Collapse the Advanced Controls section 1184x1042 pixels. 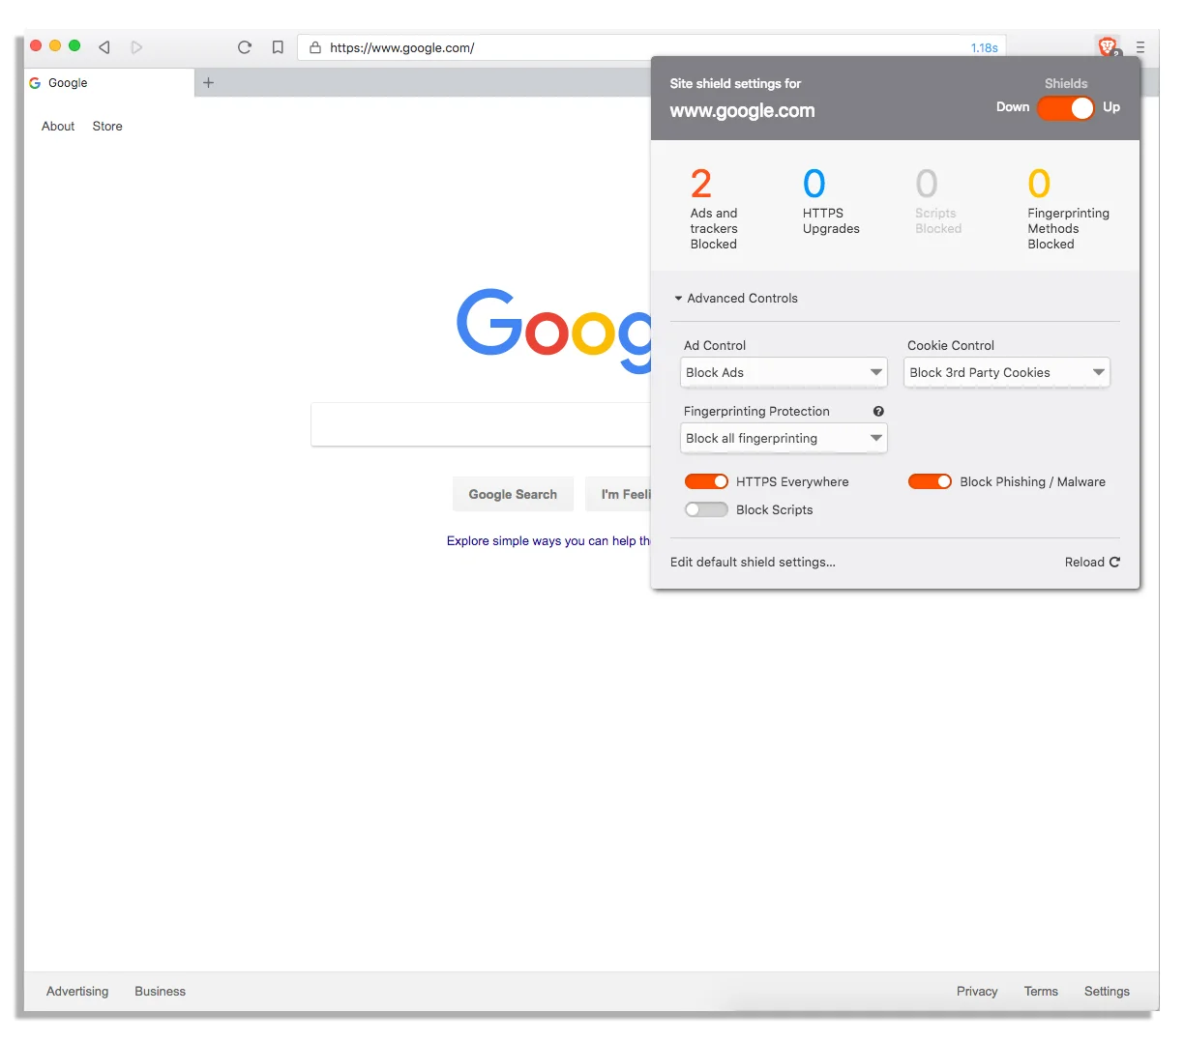pyautogui.click(x=736, y=298)
